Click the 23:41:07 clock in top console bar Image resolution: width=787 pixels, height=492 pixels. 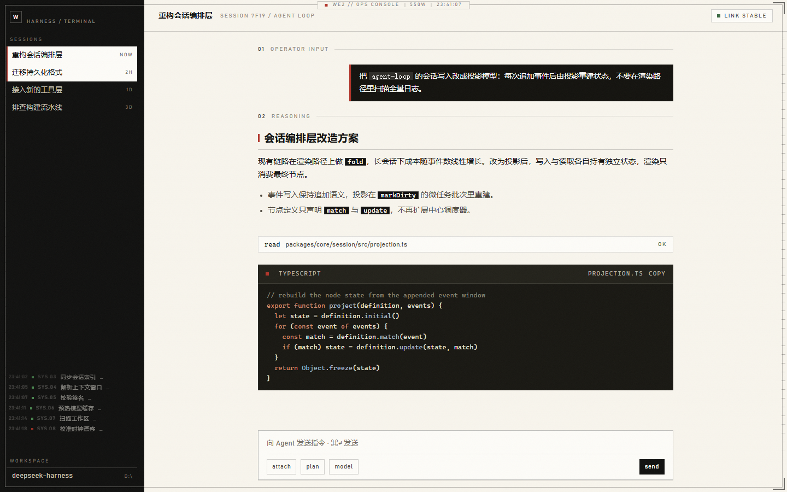[449, 5]
